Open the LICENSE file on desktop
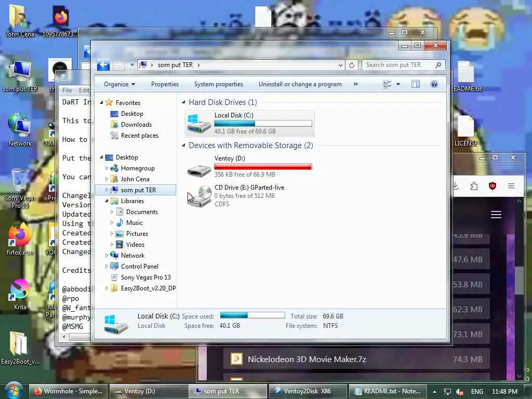 click(x=465, y=130)
